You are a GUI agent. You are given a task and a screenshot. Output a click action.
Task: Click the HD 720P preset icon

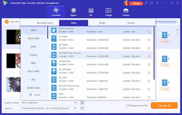pyautogui.click(x=54, y=80)
